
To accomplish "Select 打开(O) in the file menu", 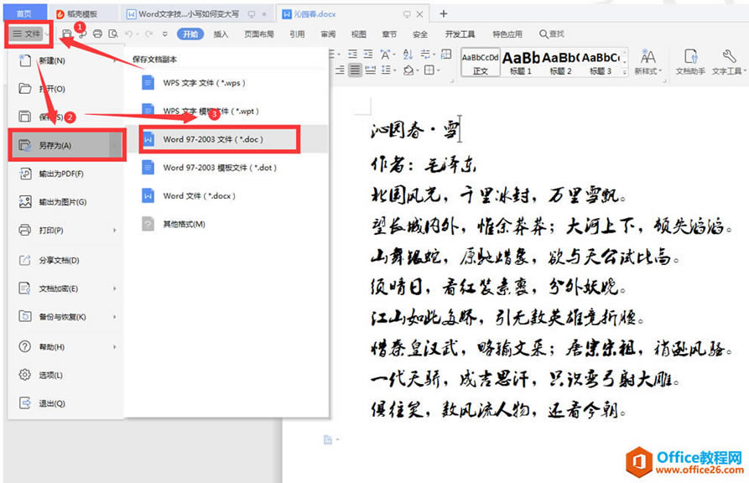I will click(x=66, y=89).
